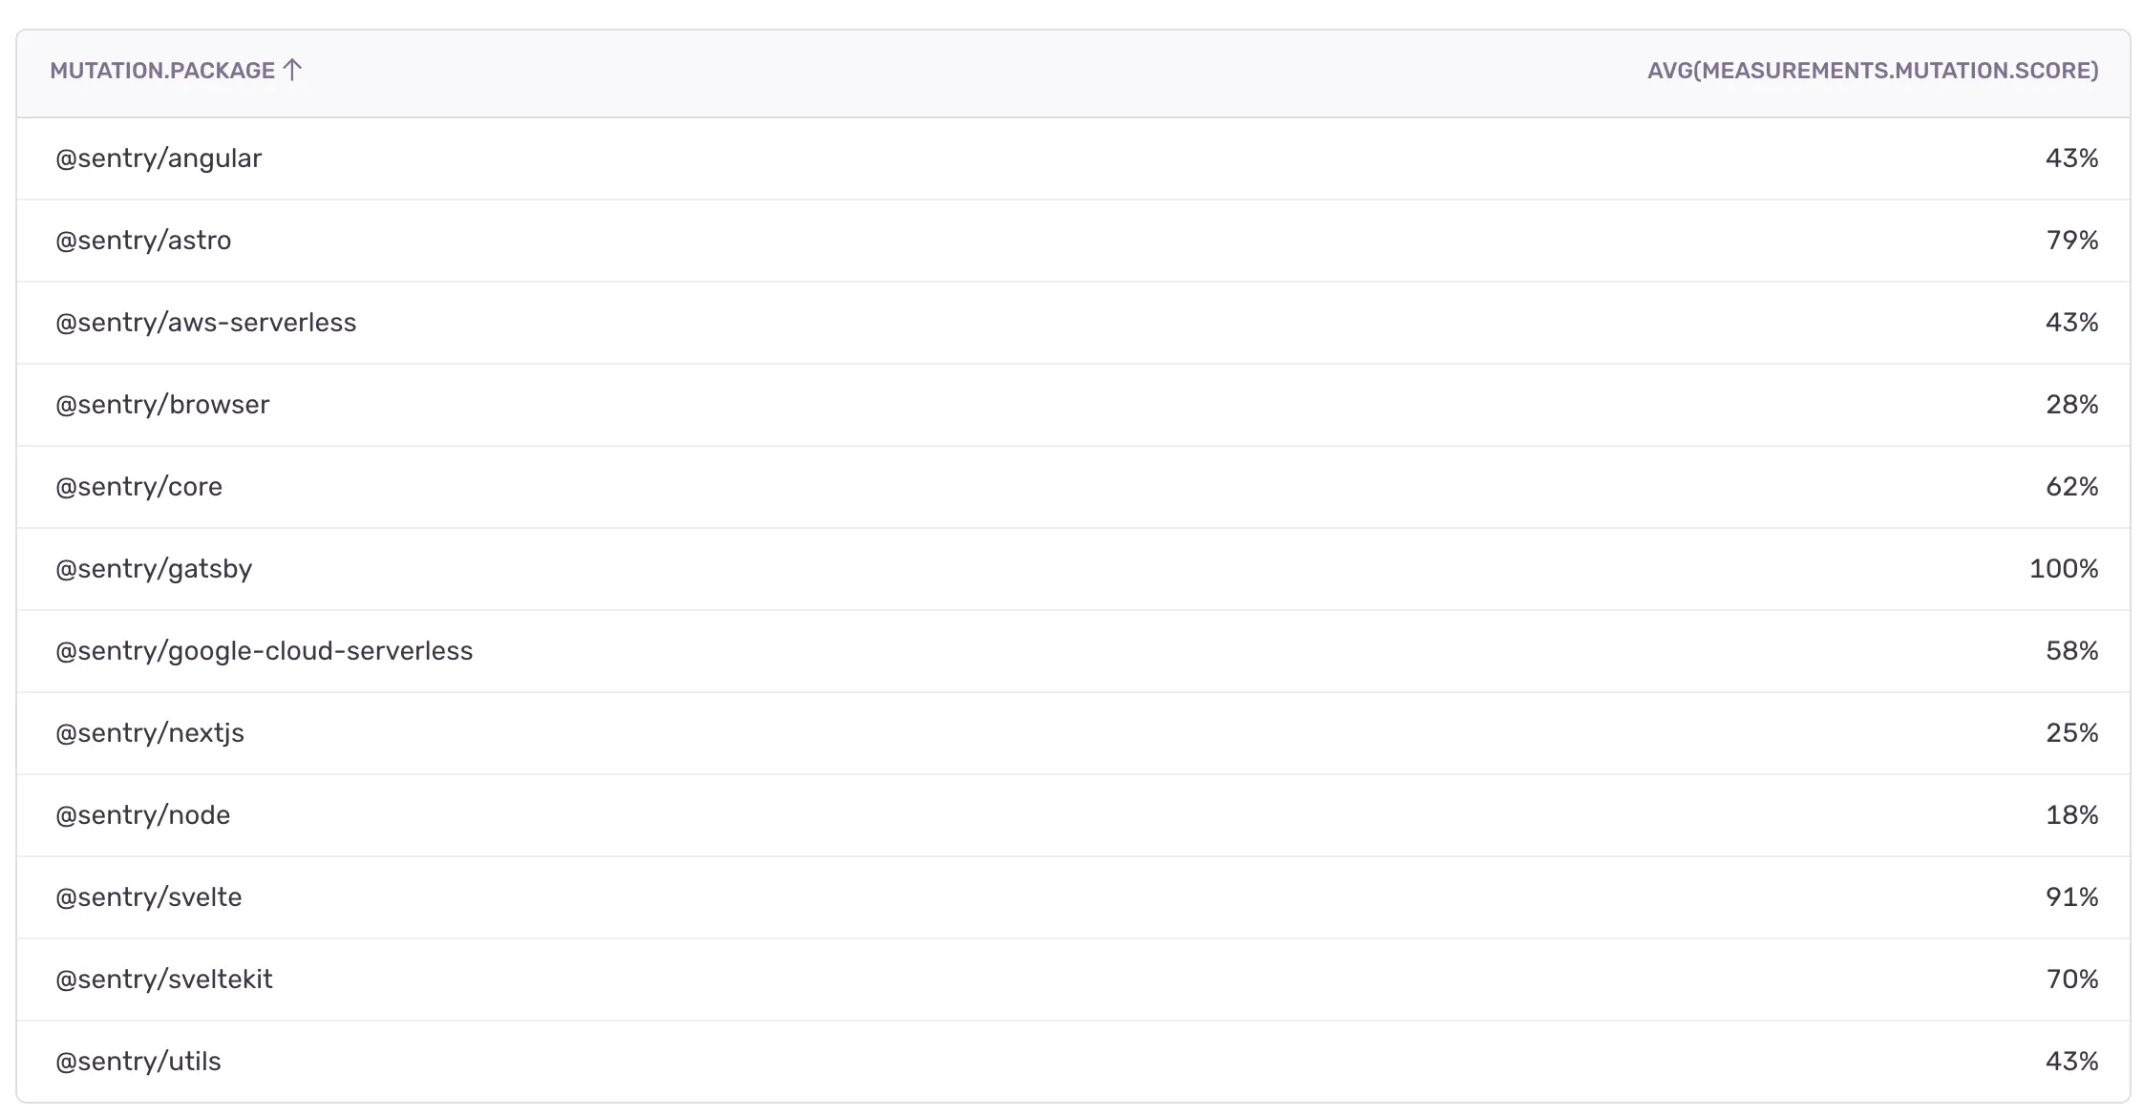This screenshot has width=2143, height=1117.
Task: Click the @sentry/browser package name
Action: click(163, 405)
